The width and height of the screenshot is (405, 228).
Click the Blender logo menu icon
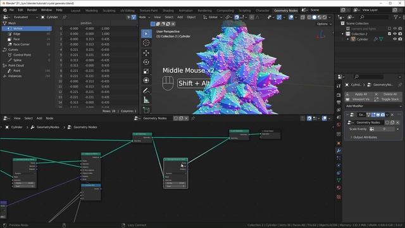[x=4, y=10]
